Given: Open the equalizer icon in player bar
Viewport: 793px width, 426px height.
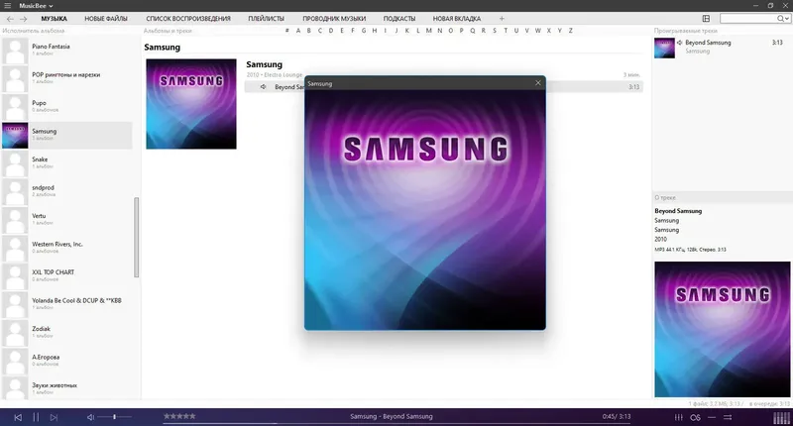Looking at the screenshot, I should tap(677, 417).
